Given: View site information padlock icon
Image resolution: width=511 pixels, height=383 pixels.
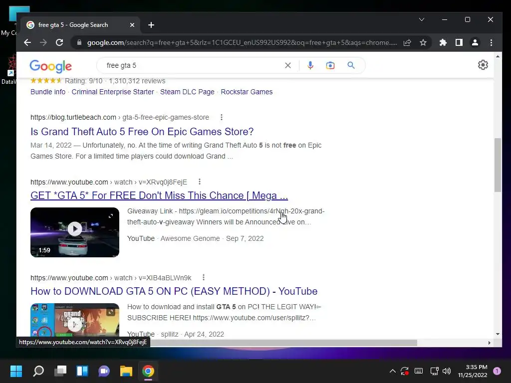Looking at the screenshot, I should [x=79, y=43].
